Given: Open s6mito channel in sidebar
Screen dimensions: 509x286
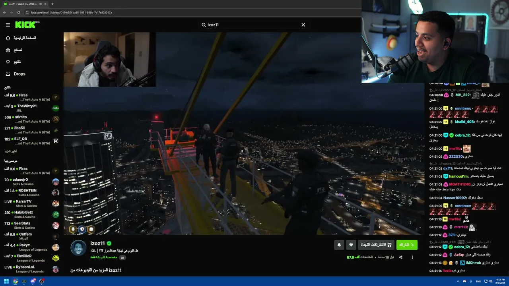Looking at the screenshot, I should pos(32,119).
